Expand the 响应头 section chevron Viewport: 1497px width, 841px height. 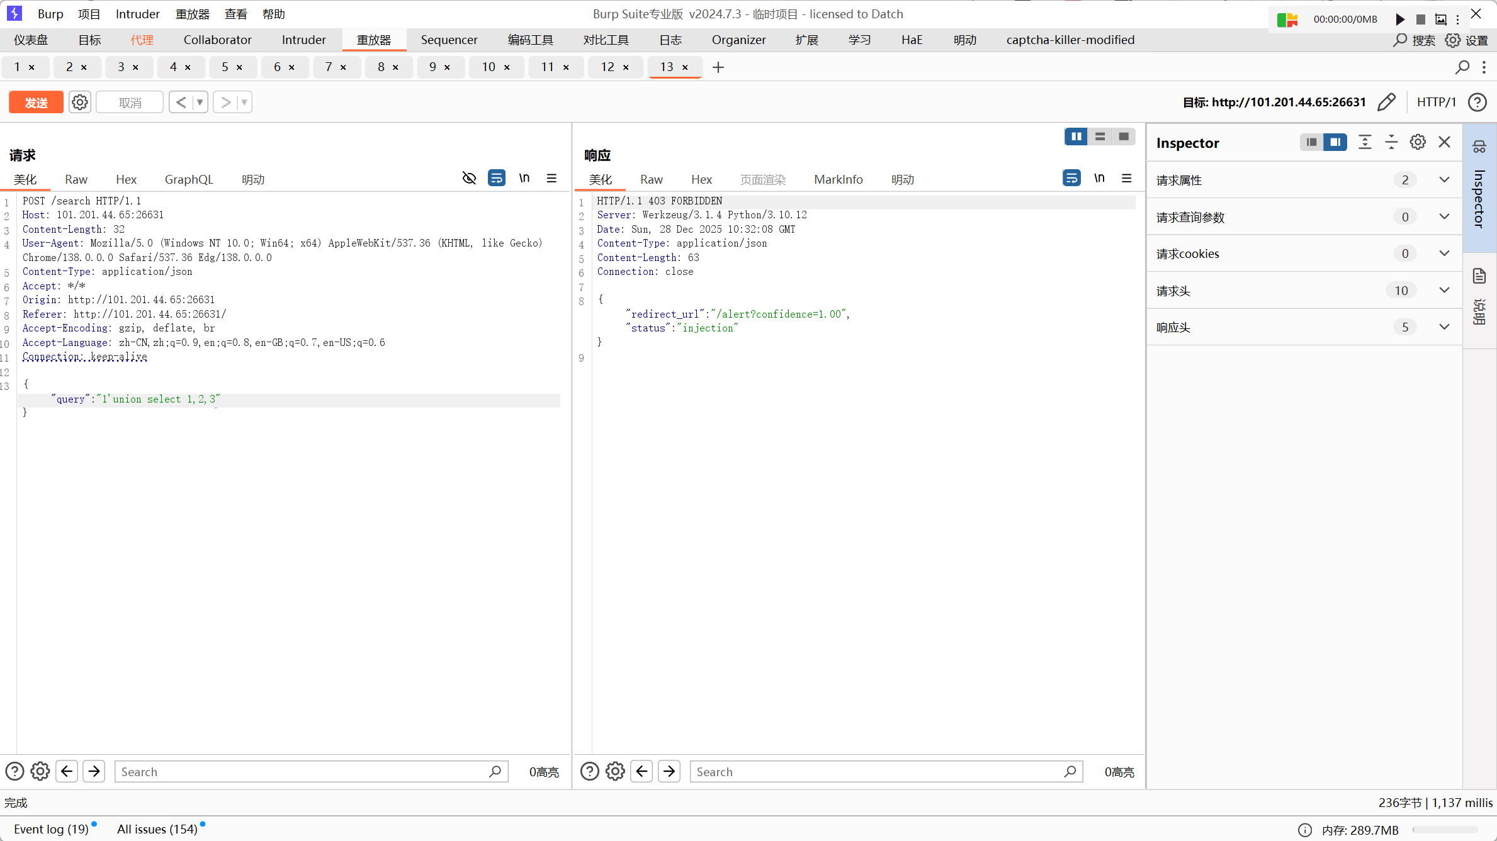point(1444,327)
